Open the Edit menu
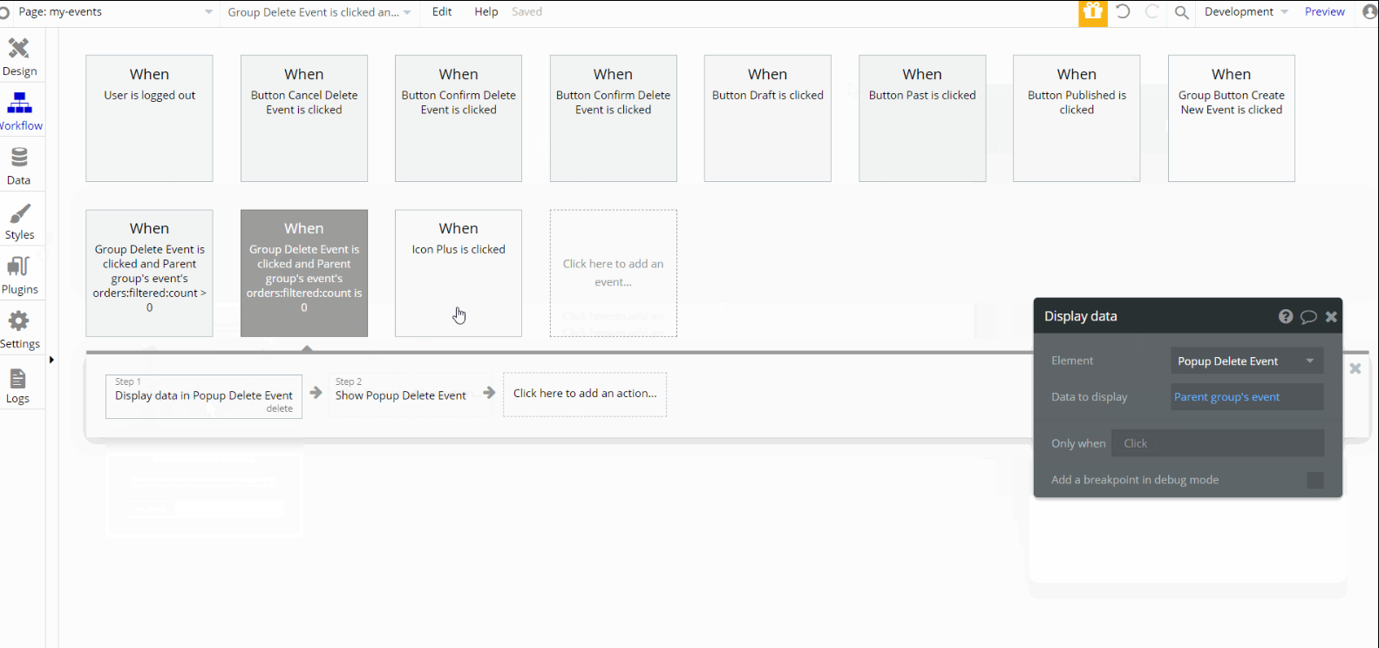The height and width of the screenshot is (648, 1379). [x=442, y=12]
